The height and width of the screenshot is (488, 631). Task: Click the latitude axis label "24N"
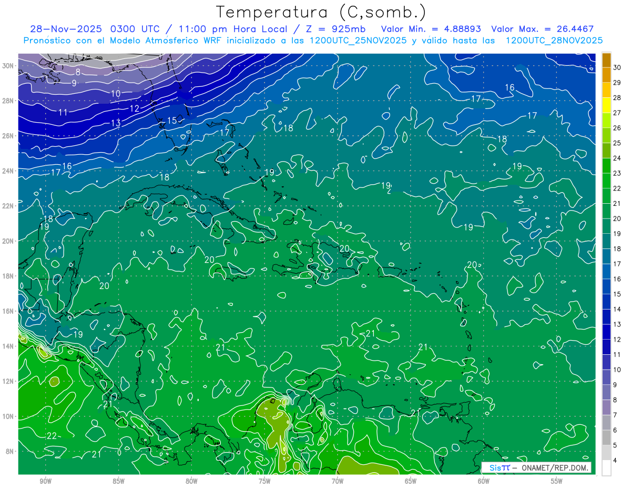(x=8, y=171)
